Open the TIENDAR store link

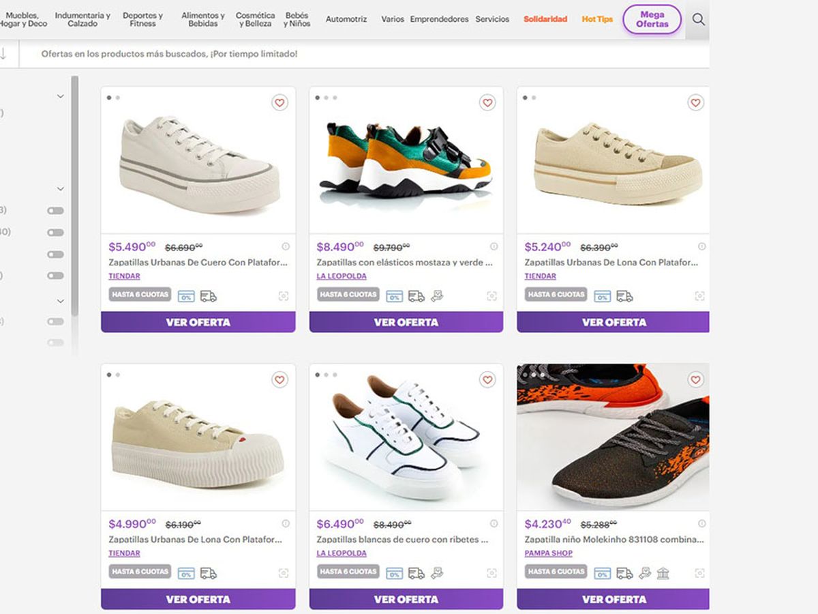123,276
